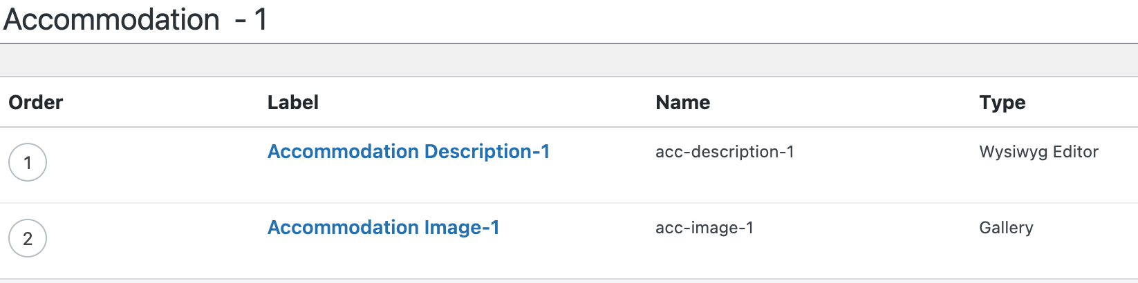Open the Accommodation Image-1 field
The height and width of the screenshot is (283, 1138).
384,227
